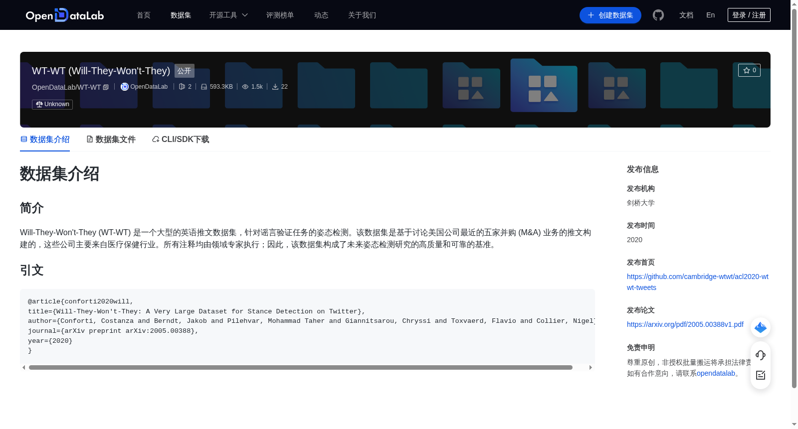Click the file size disk icon
The height and width of the screenshot is (429, 798).
click(204, 87)
